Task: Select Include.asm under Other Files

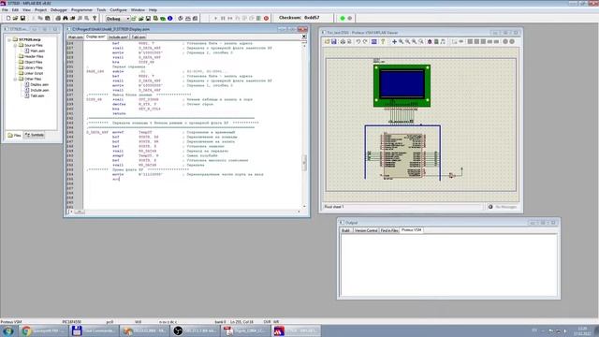Action: [39, 90]
